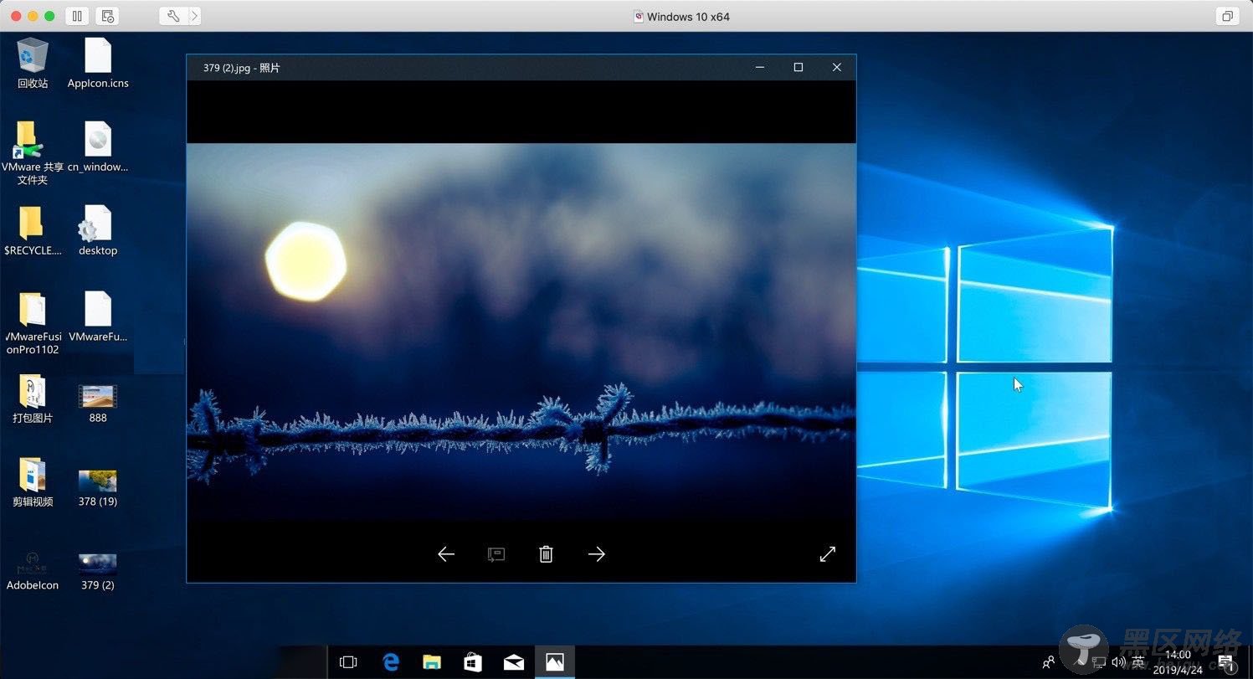The height and width of the screenshot is (679, 1253).
Task: Switch input language indicator 英
Action: point(1138,662)
